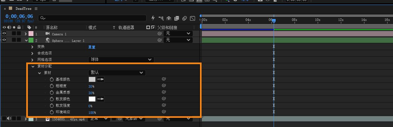393x127 pixels.
Task: Click the fast previews lightning icon
Action: click(x=153, y=18)
